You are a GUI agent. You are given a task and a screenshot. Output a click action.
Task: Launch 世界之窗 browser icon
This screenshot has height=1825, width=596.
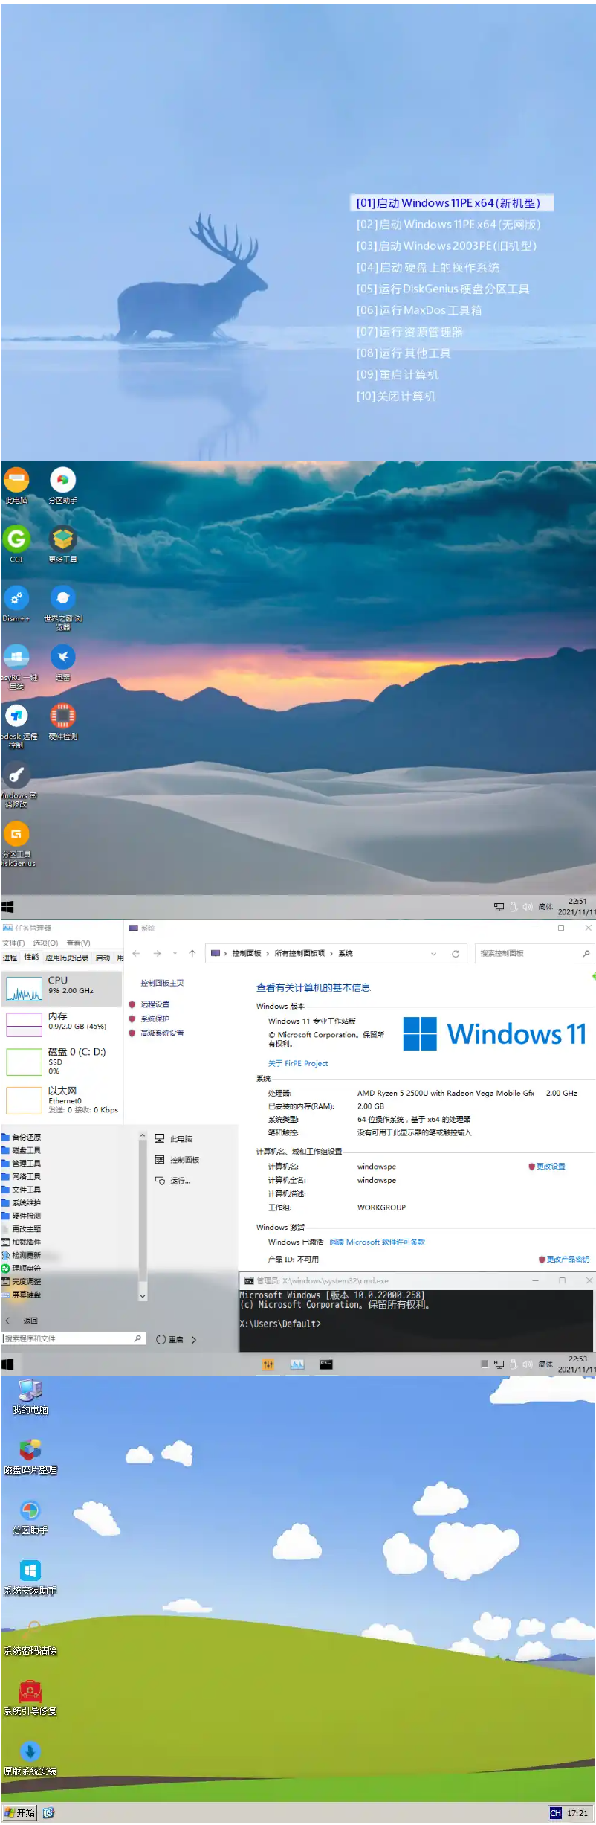click(x=62, y=599)
